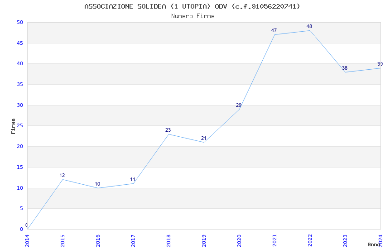
Task: Click the 2014 x-axis year label
Action: pos(27,241)
